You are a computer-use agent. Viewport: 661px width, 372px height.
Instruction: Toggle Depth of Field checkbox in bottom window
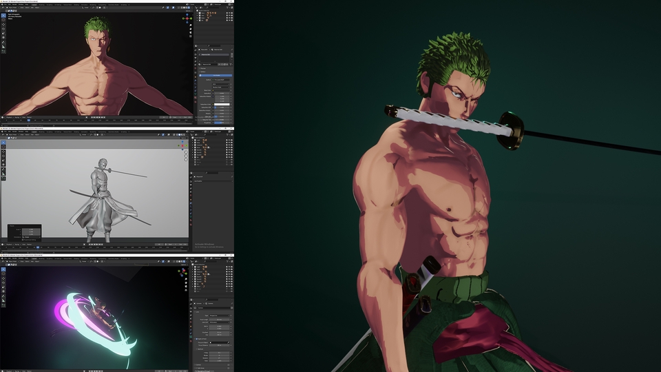tap(197, 339)
